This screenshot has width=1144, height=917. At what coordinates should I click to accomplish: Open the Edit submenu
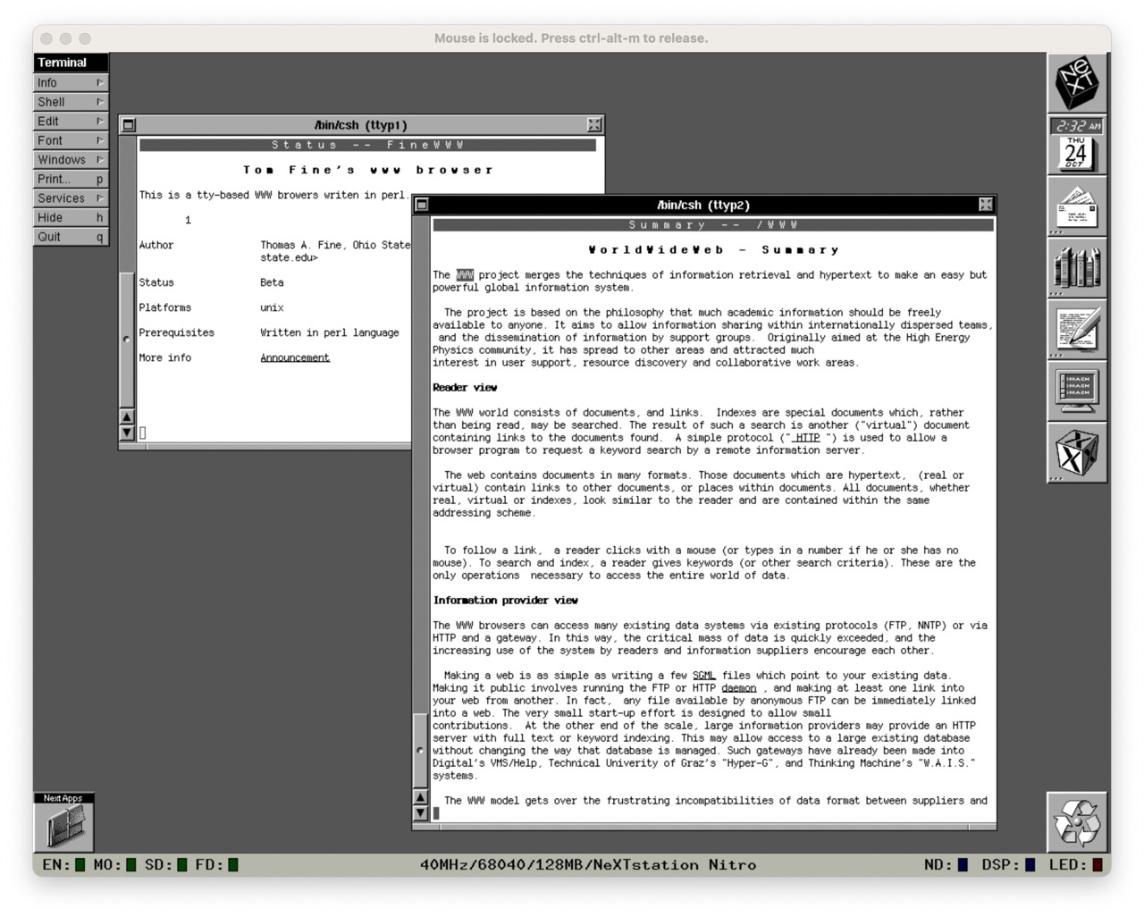pos(71,121)
